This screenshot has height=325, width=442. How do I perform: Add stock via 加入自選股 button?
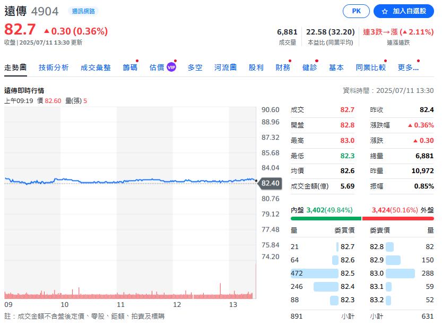click(404, 11)
